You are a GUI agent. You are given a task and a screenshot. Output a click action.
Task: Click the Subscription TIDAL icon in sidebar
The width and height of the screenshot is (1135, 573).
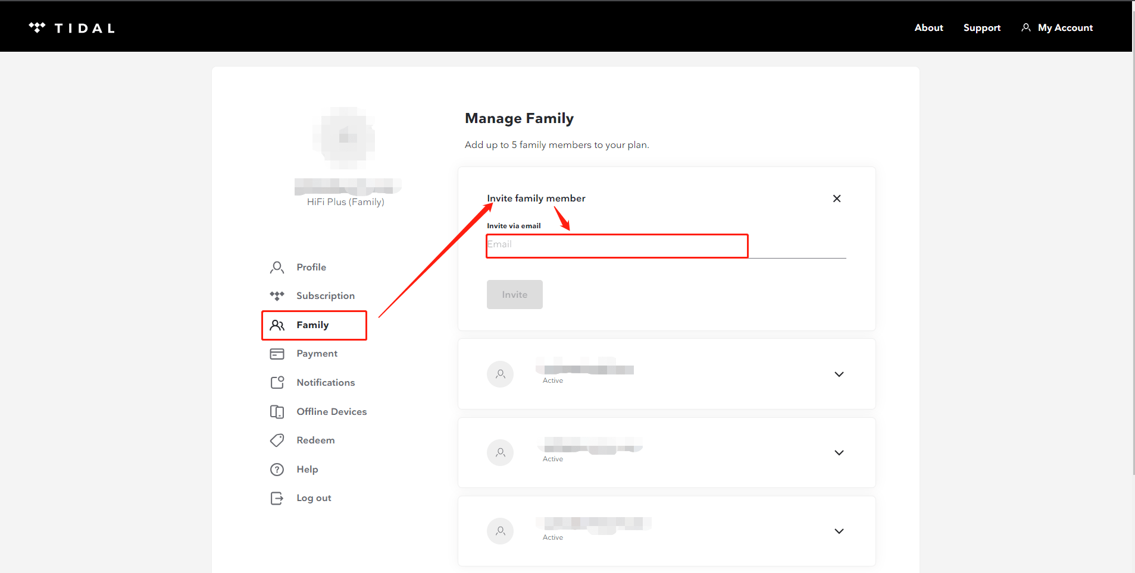277,296
